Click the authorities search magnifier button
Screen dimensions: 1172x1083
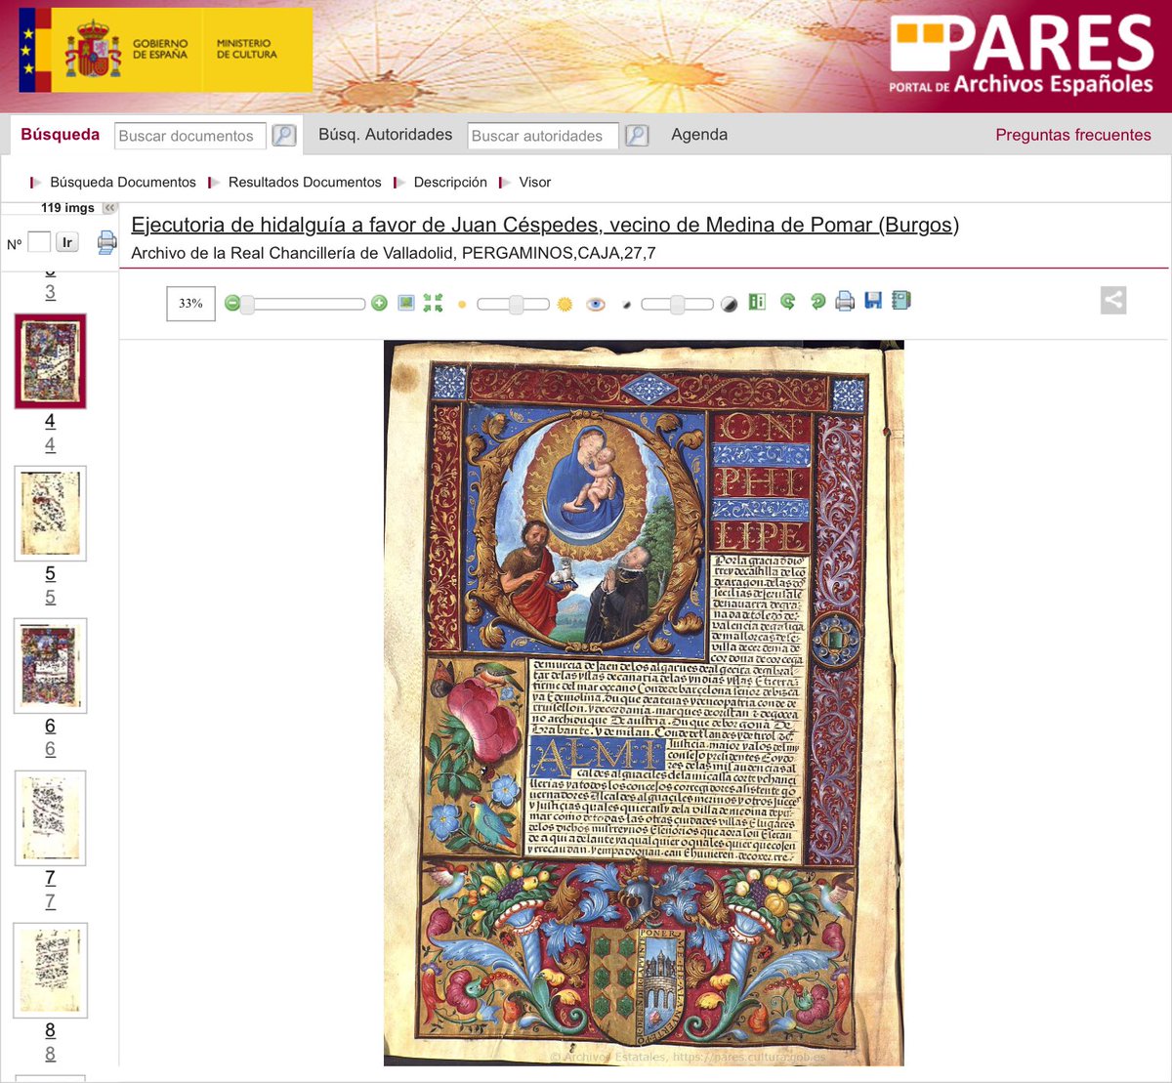point(637,135)
